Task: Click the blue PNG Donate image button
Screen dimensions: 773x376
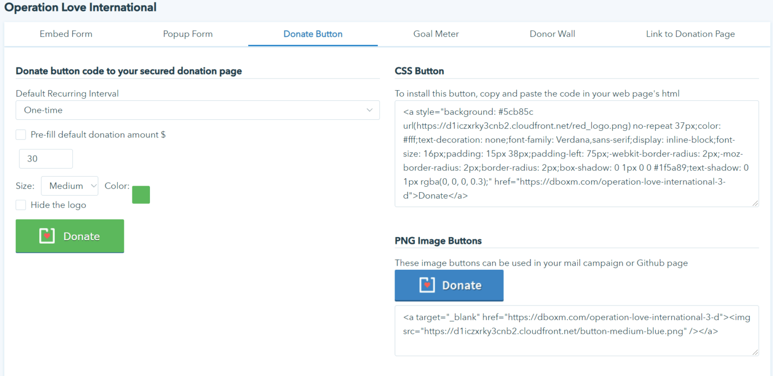Action: [449, 285]
